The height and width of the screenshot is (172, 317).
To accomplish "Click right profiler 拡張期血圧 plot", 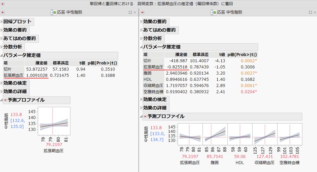I will point(190,134).
